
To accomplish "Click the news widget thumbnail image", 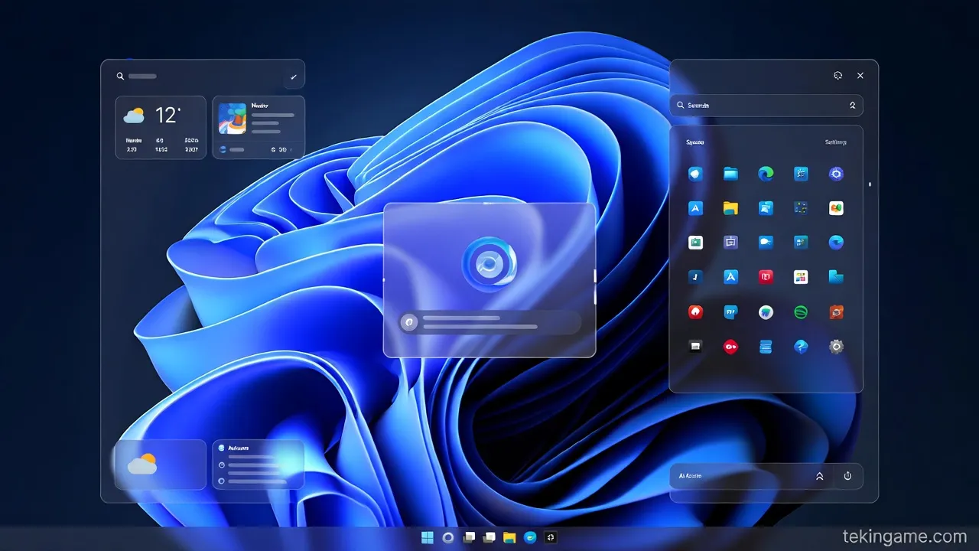I will 232,119.
